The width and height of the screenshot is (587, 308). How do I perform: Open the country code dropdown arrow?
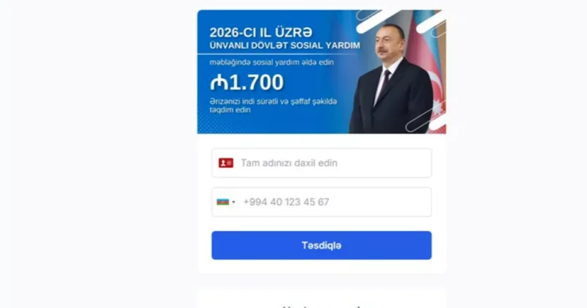point(233,202)
